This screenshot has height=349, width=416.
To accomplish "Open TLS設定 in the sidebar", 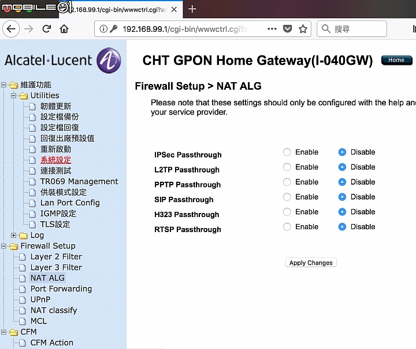I will coord(55,225).
